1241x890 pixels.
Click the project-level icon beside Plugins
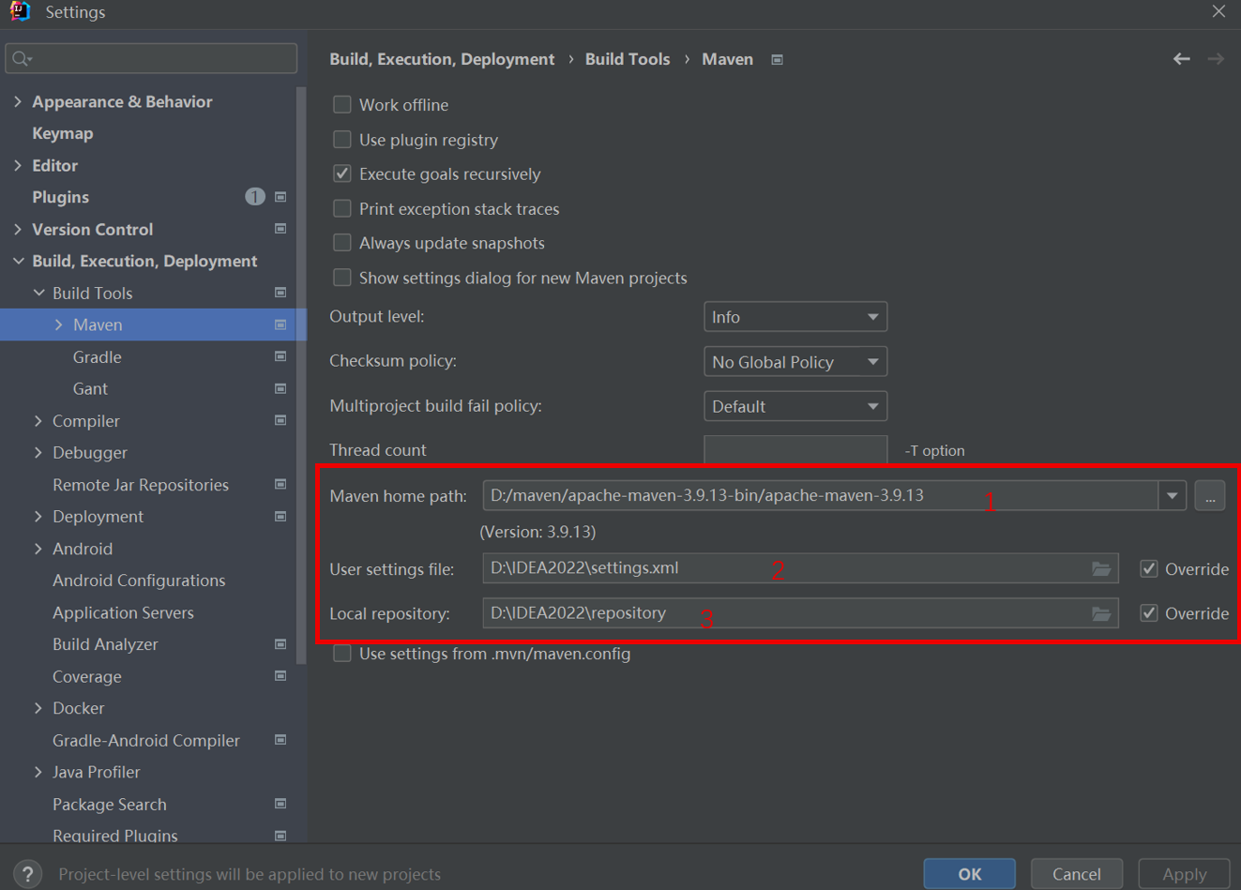280,197
